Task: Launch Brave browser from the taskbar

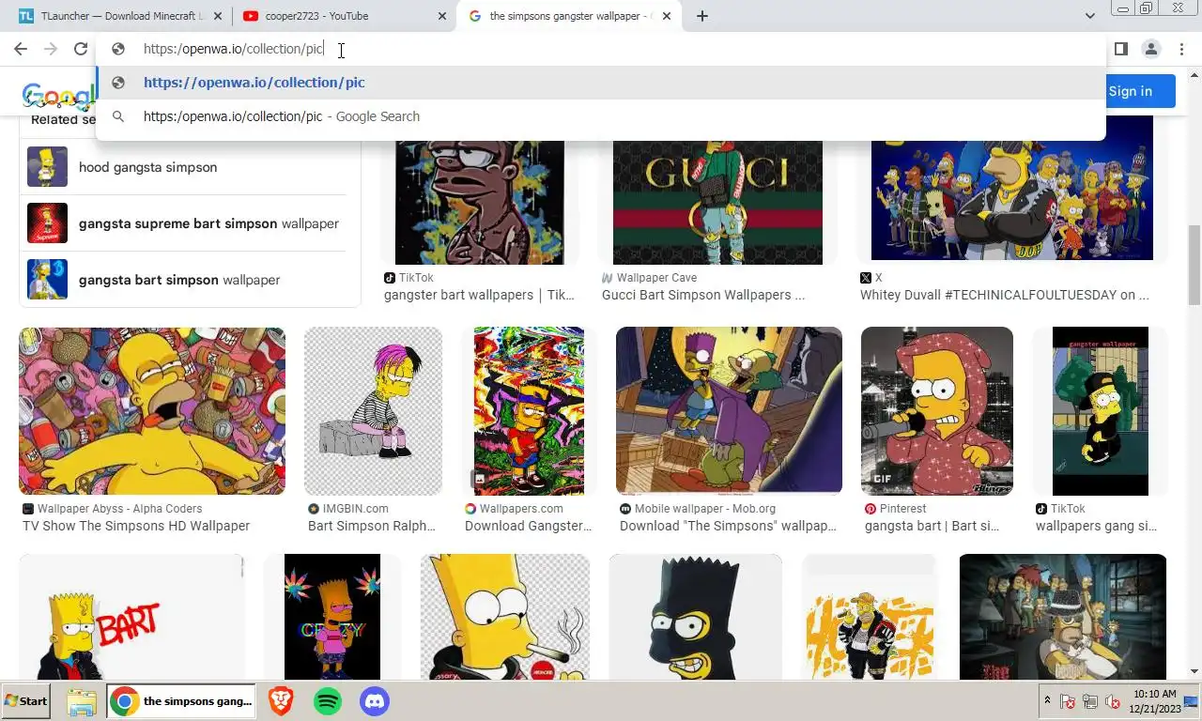Action: click(280, 701)
